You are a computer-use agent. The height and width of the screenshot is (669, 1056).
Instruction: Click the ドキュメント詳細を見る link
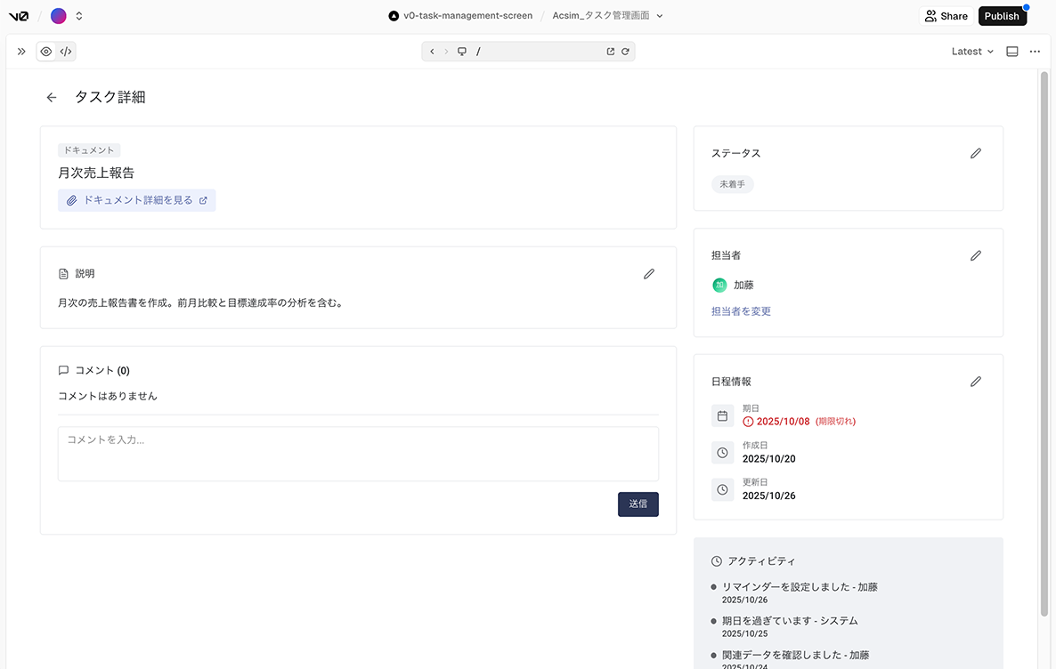coord(137,200)
